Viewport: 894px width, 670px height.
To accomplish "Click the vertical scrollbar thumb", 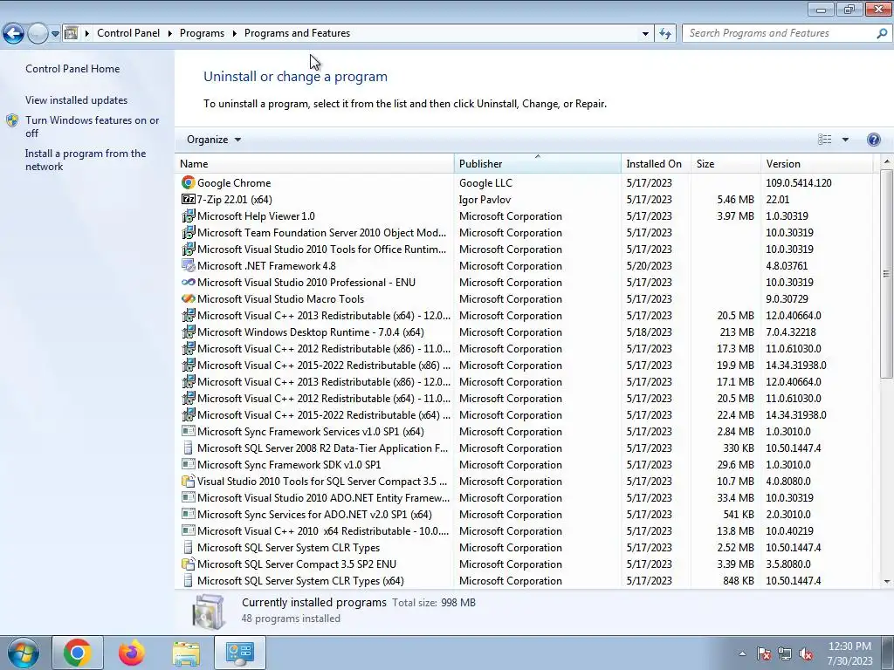I will (887, 273).
